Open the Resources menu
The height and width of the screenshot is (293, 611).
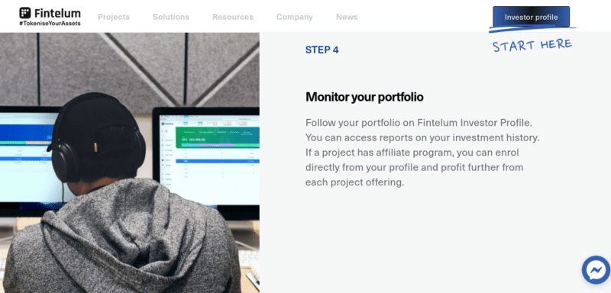[233, 17]
